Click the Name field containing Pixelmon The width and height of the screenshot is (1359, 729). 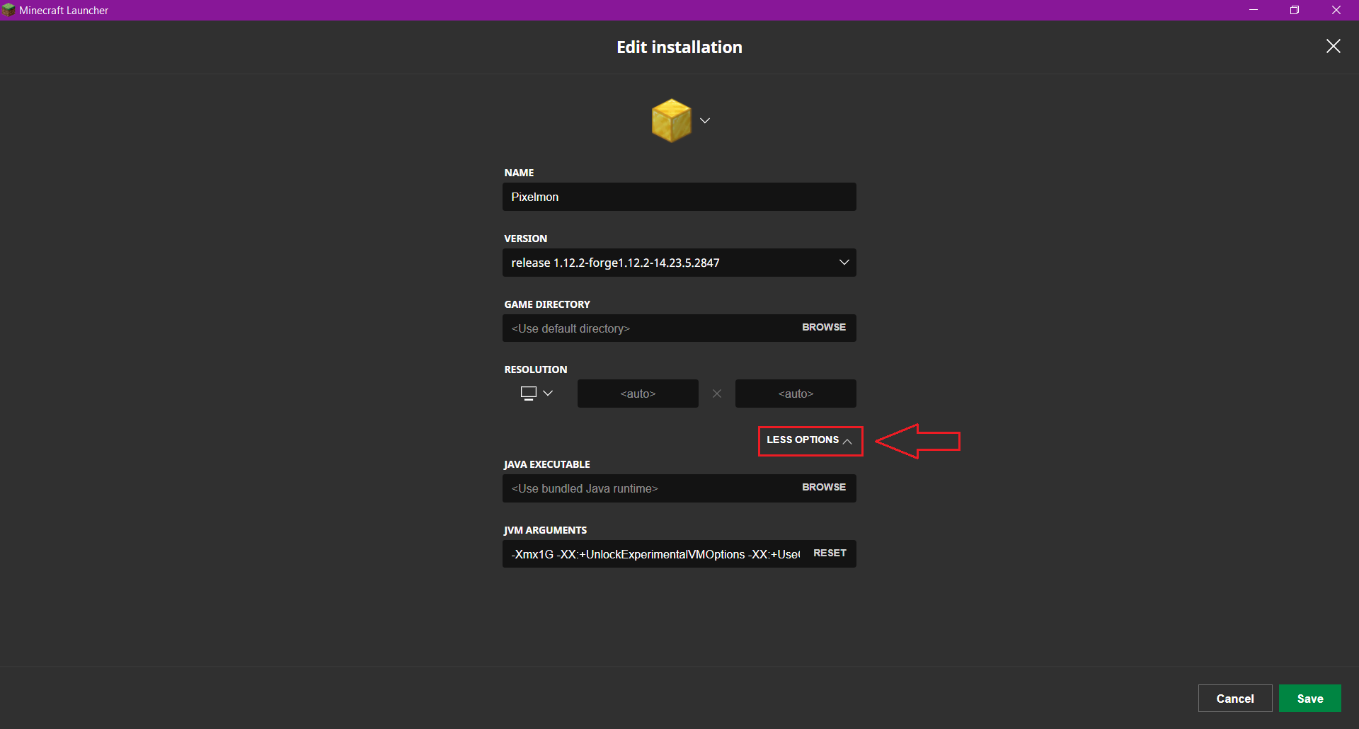(679, 197)
